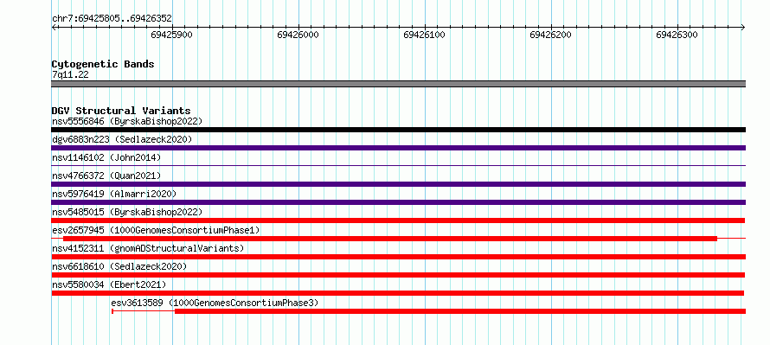
Task: Open the dgv6883n223 (Sedlazeck2020) label
Action: [x=122, y=139]
